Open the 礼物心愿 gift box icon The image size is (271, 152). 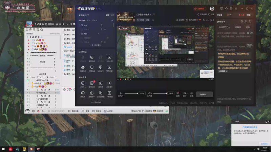pyautogui.click(x=109, y=57)
